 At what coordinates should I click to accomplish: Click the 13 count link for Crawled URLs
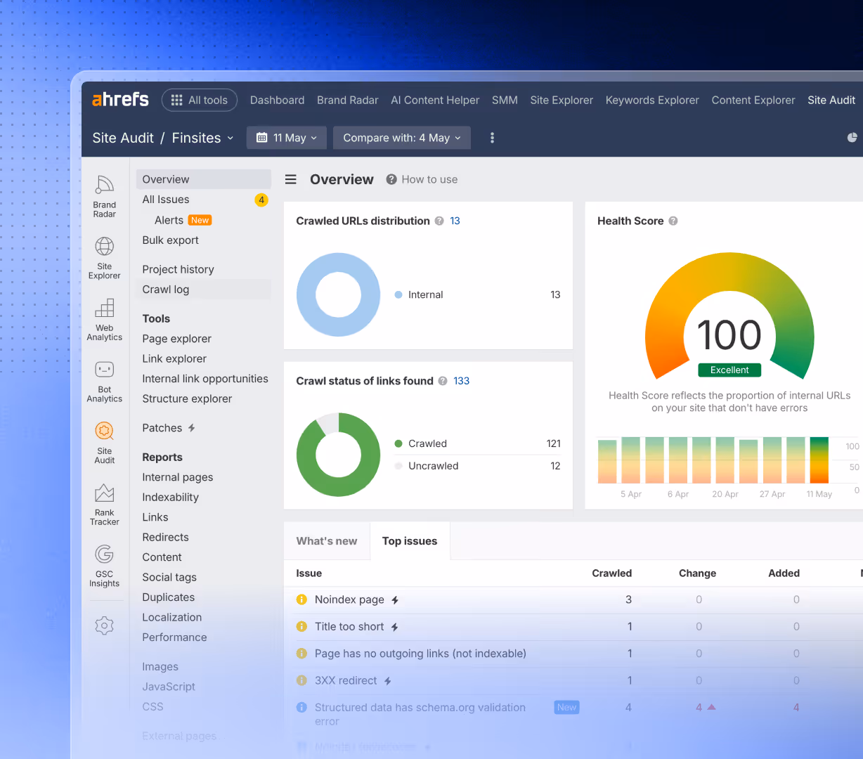455,221
